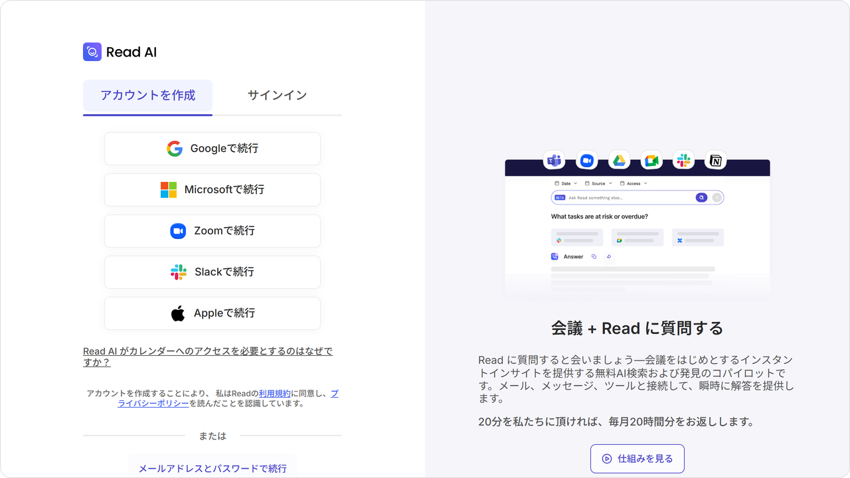Click 'What tasks are at risk or overdue?' text
The width and height of the screenshot is (850, 478).
(600, 216)
